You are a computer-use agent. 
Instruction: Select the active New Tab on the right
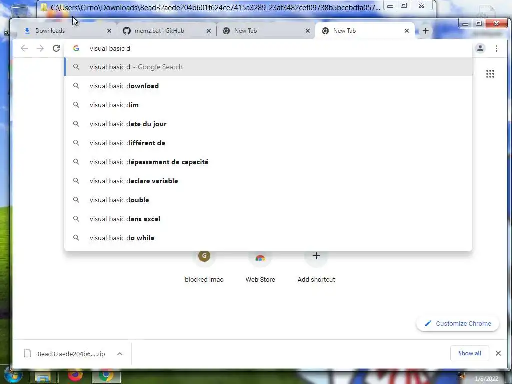tap(365, 31)
